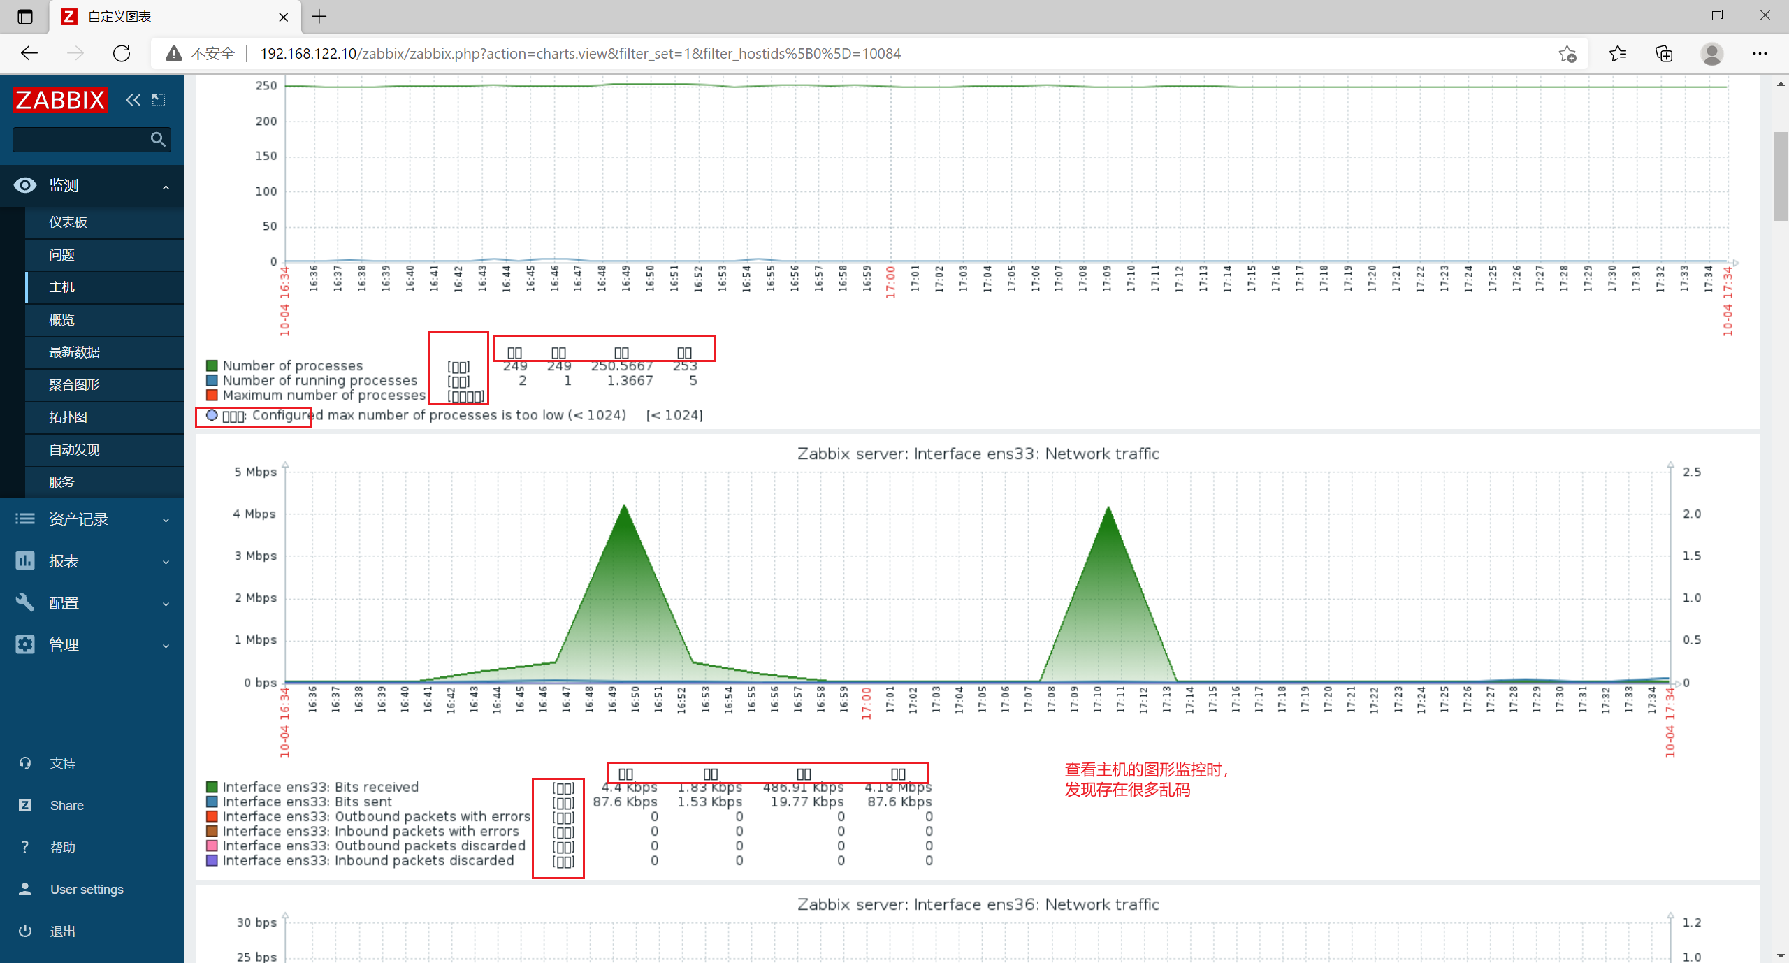The image size is (1789, 963).
Task: Collapse the 监测 menu section
Action: 166,187
